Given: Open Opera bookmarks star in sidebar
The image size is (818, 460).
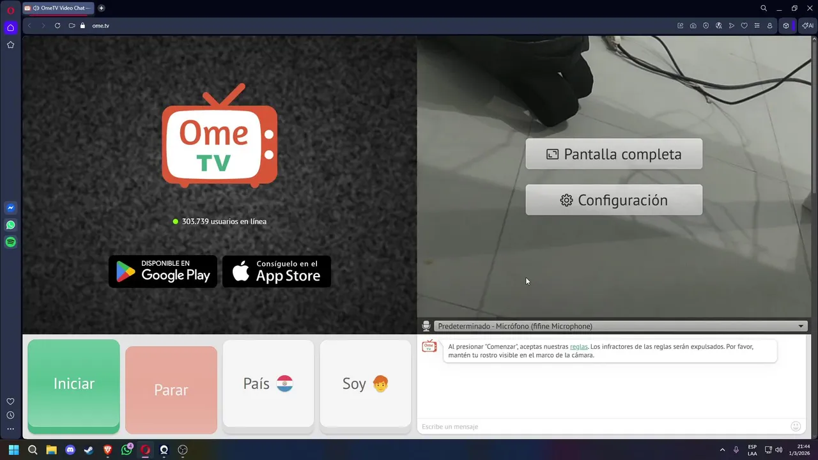Looking at the screenshot, I should pyautogui.click(x=10, y=45).
